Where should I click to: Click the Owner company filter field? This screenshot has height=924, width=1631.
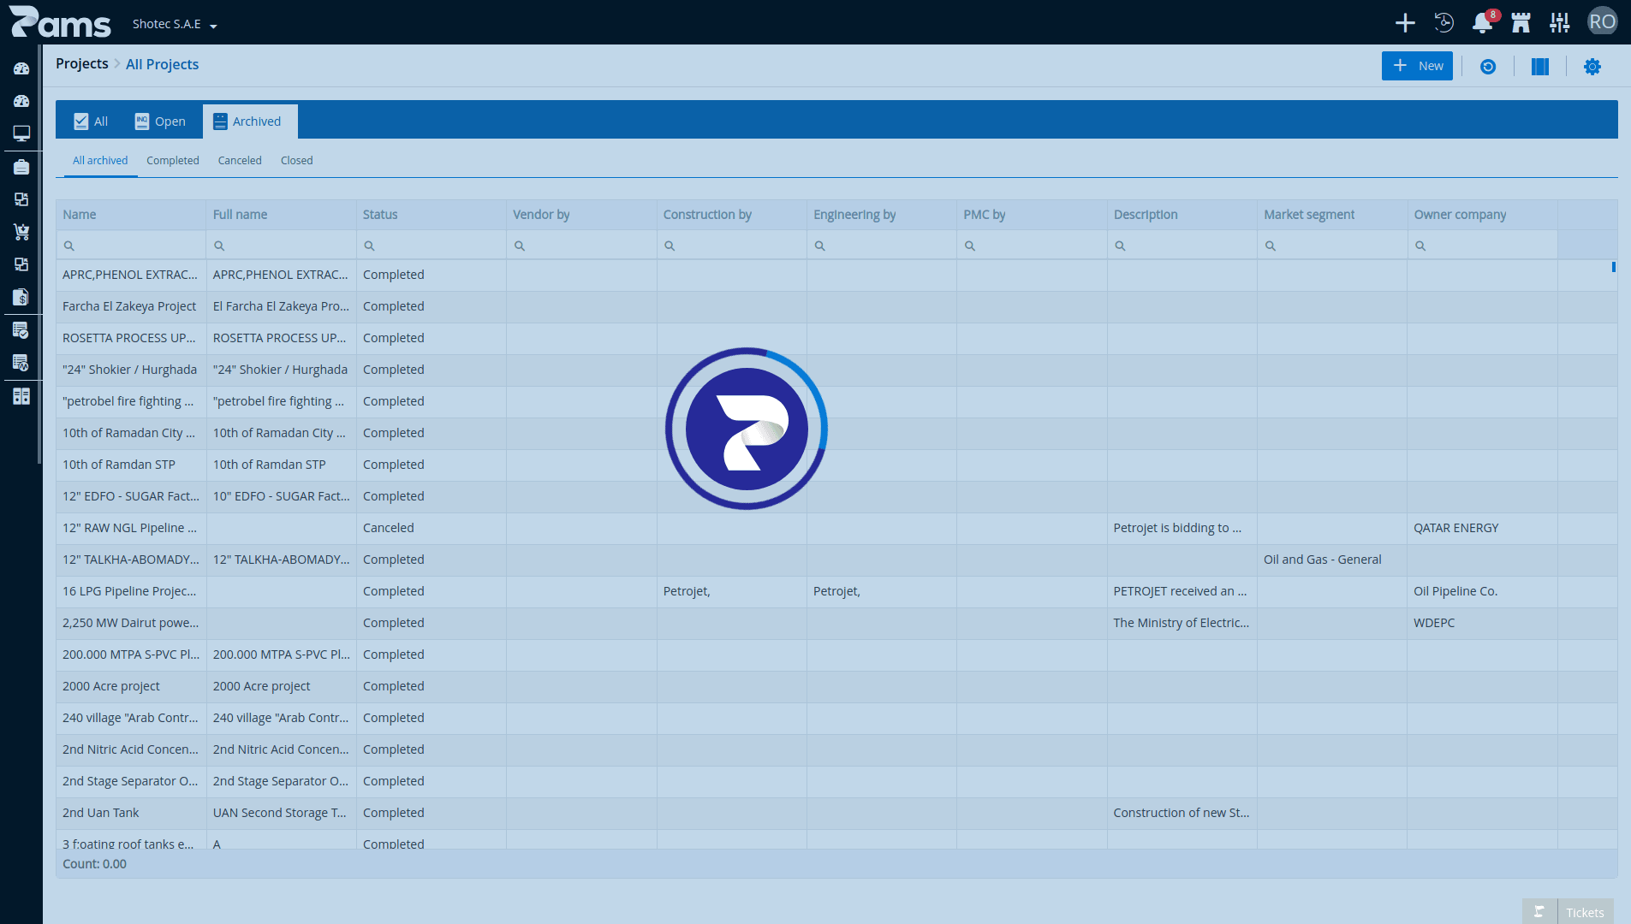click(1482, 246)
